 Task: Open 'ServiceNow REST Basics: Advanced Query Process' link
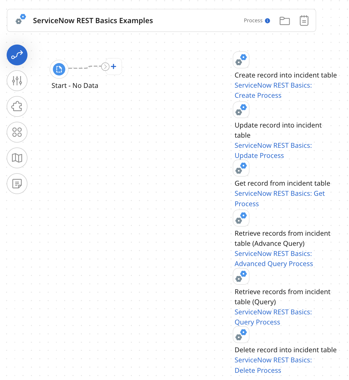274,259
